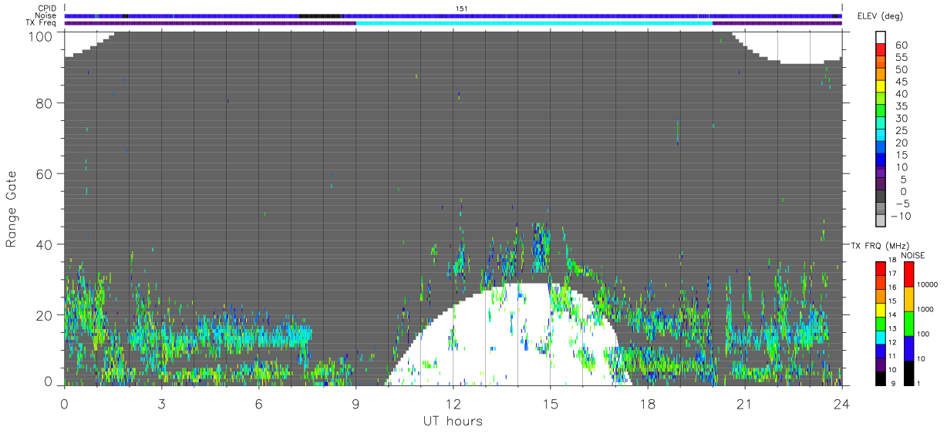
Task: Click Range Gate axis tick label 60
Action: point(44,174)
